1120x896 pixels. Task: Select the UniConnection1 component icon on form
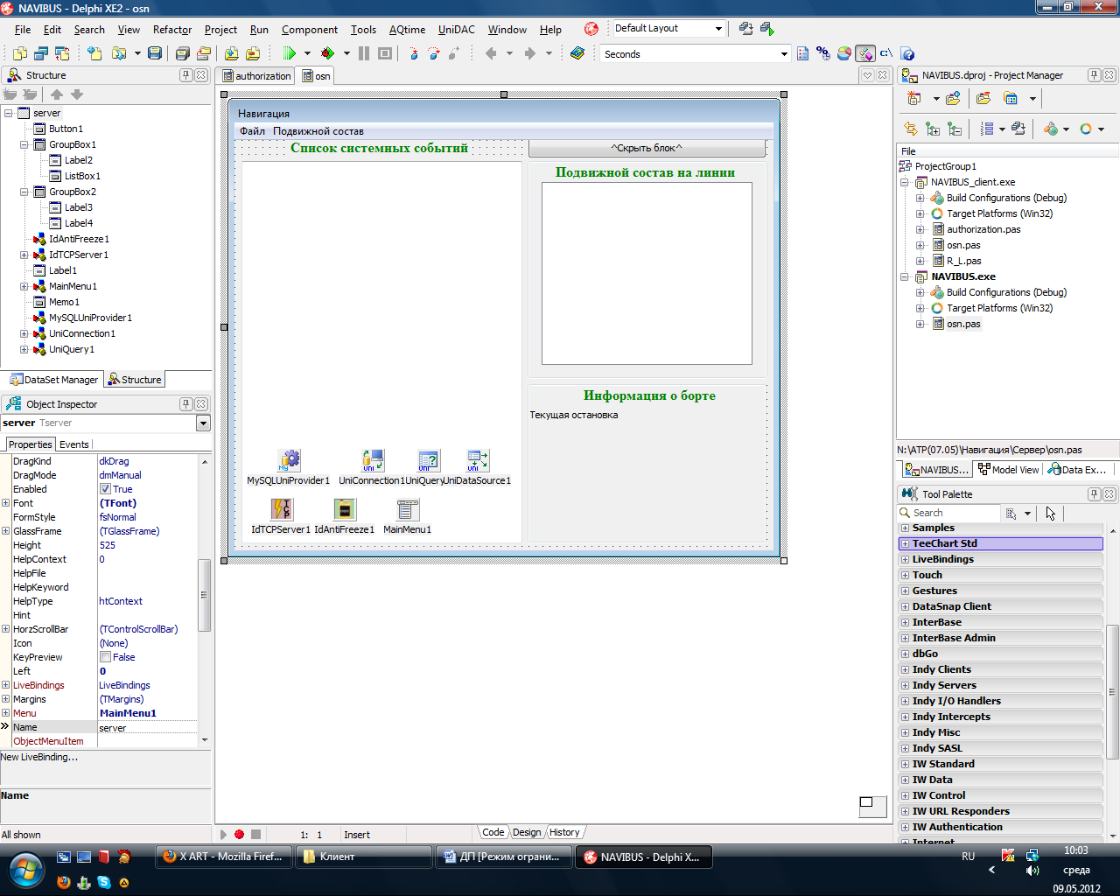click(x=373, y=460)
